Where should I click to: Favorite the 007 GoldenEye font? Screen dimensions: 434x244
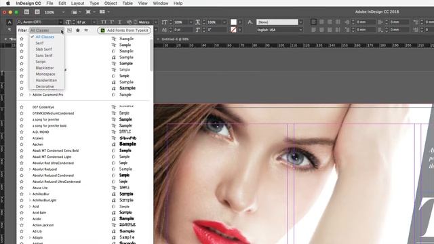[x=22, y=107]
